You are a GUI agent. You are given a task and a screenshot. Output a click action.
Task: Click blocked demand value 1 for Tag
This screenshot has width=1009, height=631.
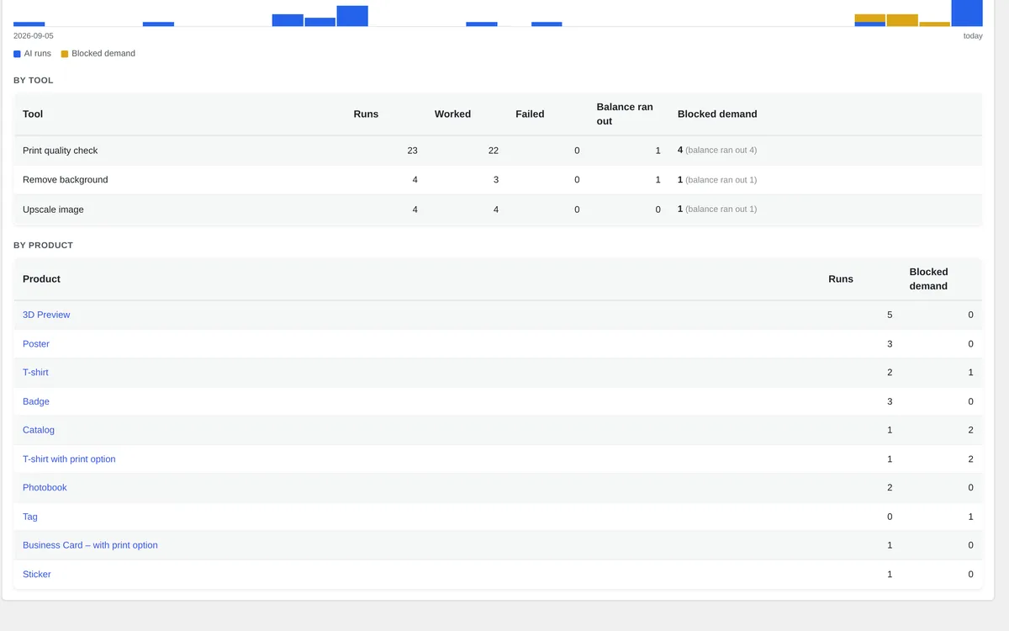click(970, 517)
